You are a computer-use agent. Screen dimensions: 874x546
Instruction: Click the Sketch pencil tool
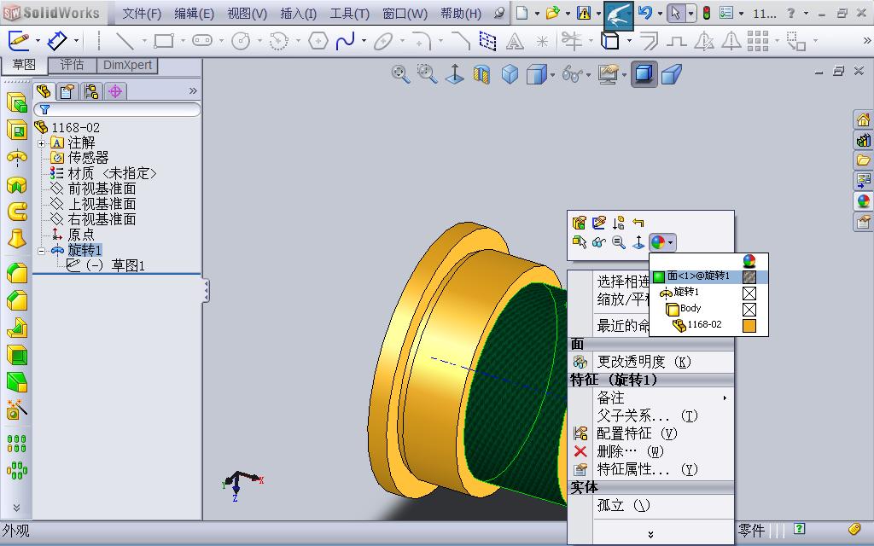[19, 41]
